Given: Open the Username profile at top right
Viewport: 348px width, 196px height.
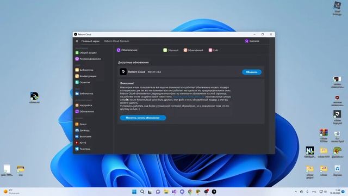Looking at the screenshot, I should 252,41.
